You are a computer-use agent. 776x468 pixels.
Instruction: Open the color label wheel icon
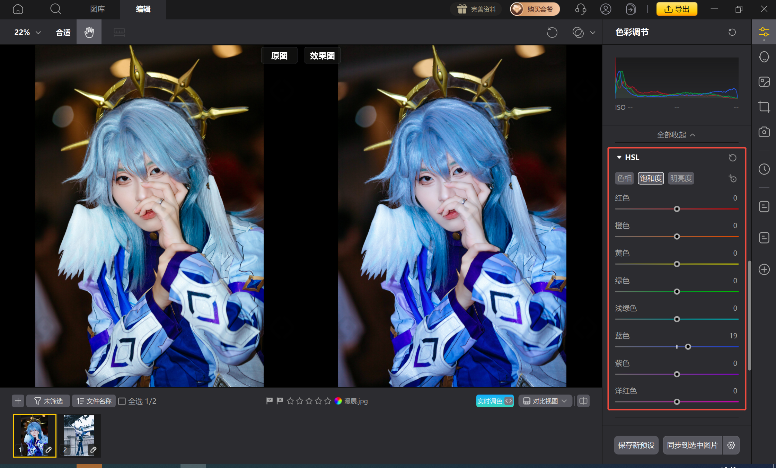click(x=338, y=401)
